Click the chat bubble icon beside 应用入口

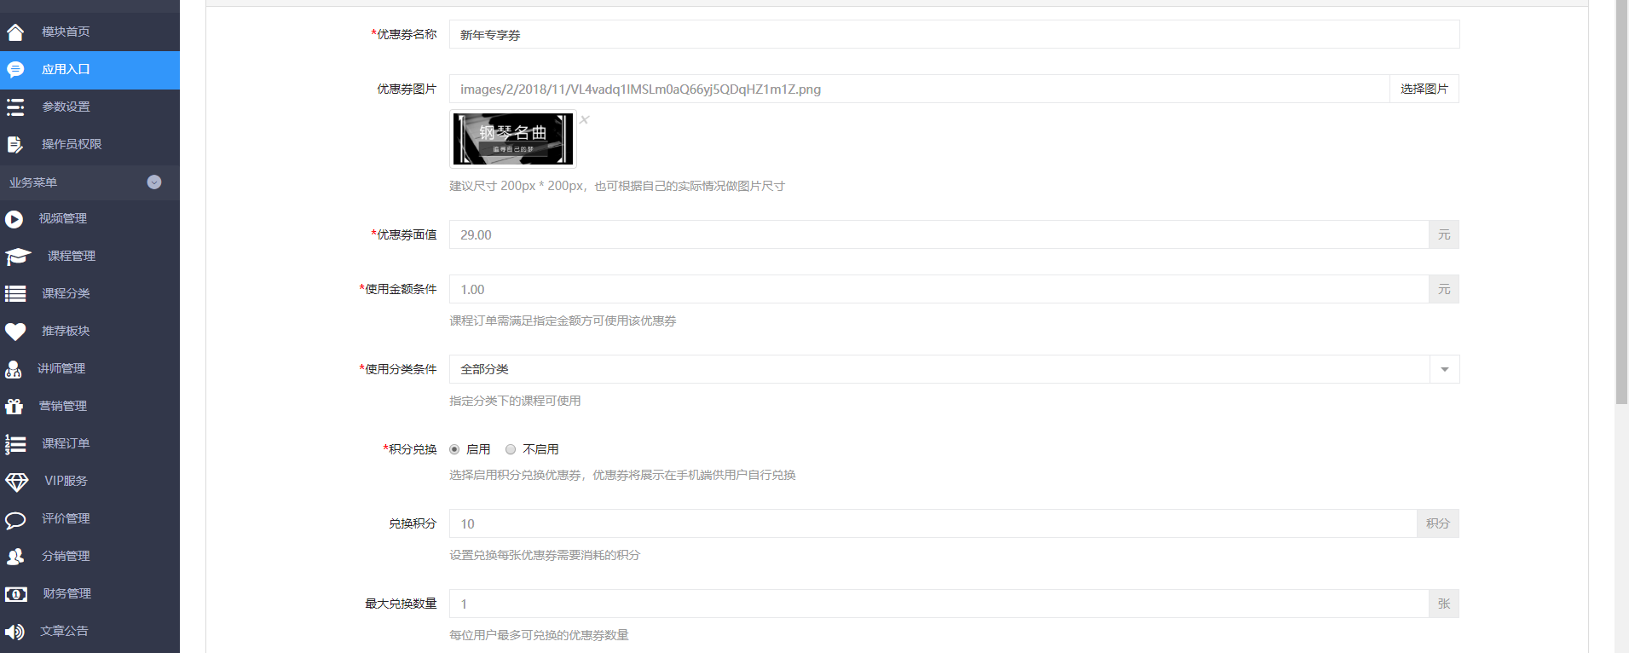click(15, 70)
